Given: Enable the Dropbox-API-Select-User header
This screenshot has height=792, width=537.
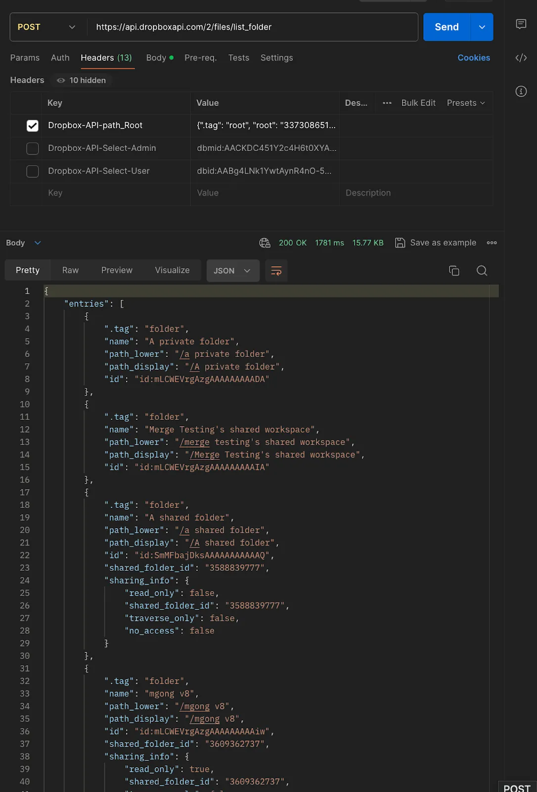Looking at the screenshot, I should pos(33,171).
